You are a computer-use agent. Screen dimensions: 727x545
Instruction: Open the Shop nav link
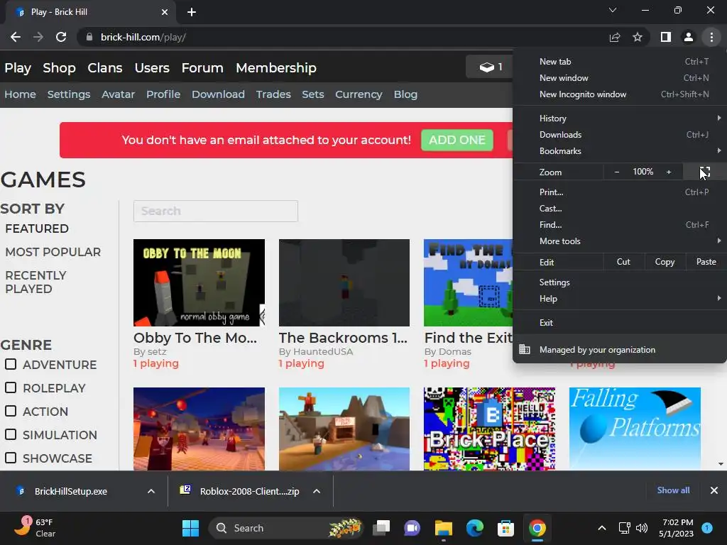(59, 67)
